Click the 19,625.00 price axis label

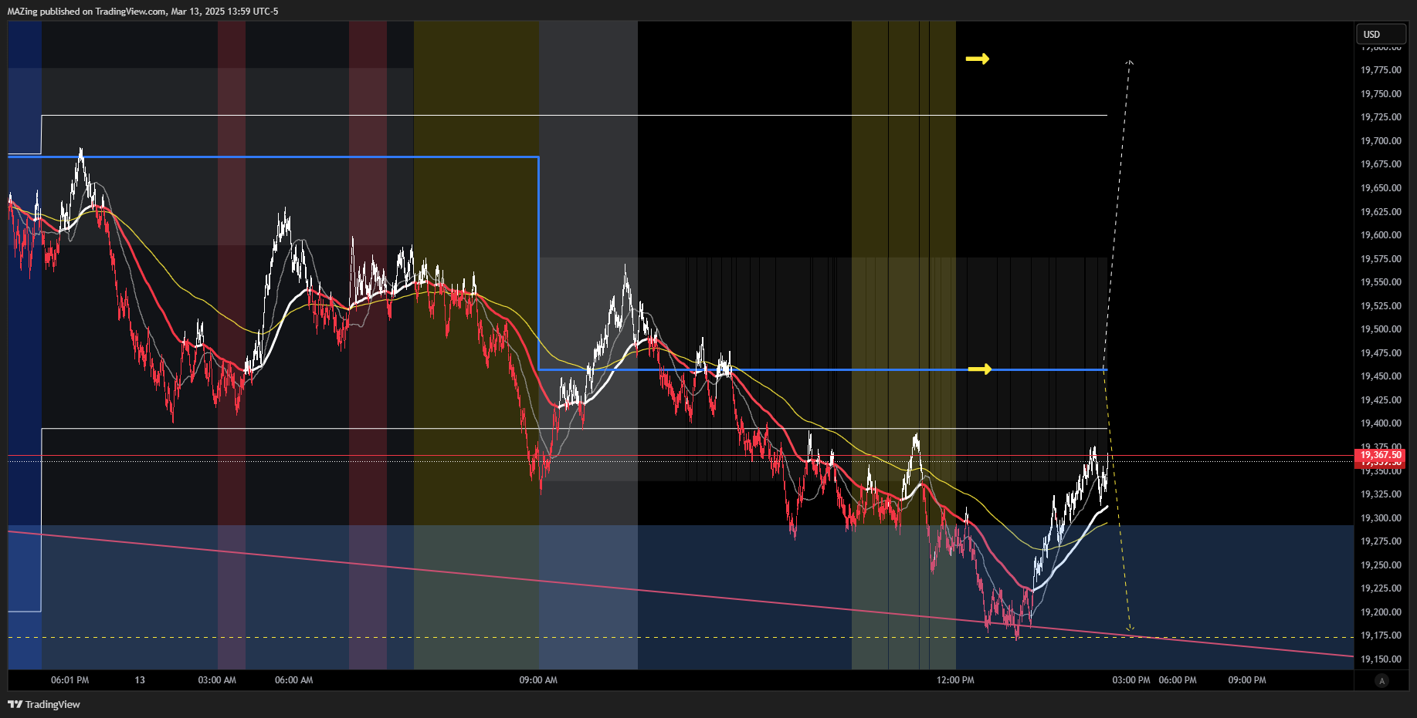[x=1381, y=212]
